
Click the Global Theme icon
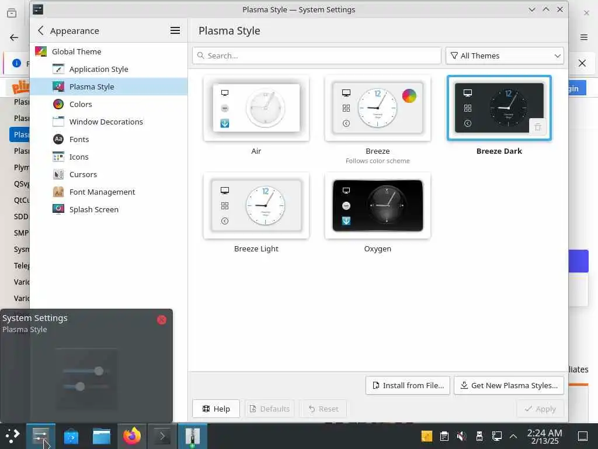[41, 51]
